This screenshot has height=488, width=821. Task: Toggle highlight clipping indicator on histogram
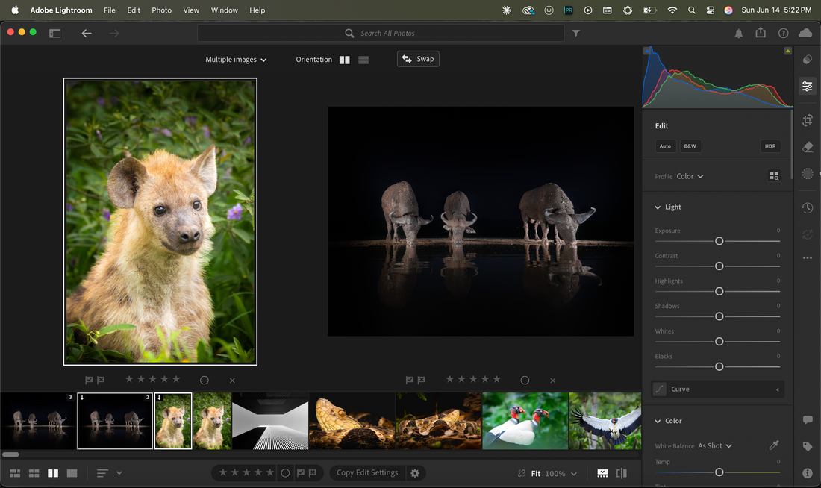coord(787,51)
